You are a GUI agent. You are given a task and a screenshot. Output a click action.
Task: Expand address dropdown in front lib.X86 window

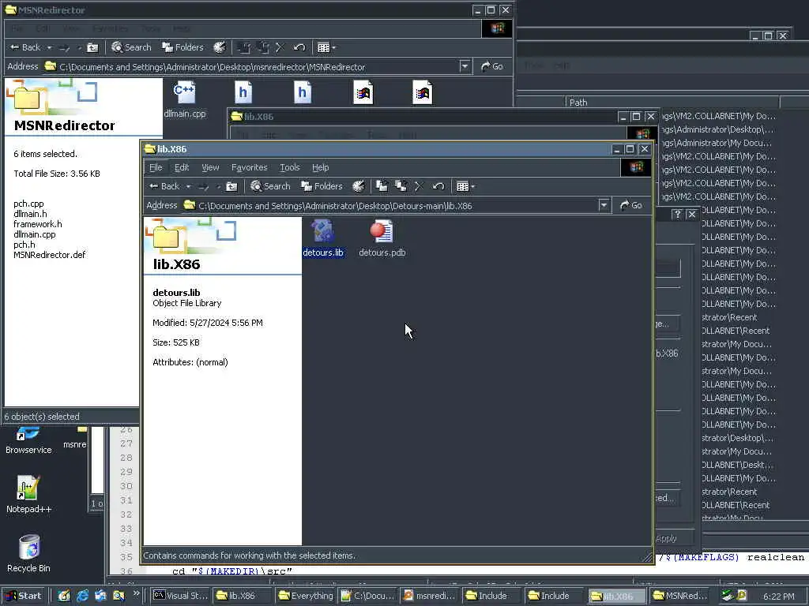coord(604,206)
